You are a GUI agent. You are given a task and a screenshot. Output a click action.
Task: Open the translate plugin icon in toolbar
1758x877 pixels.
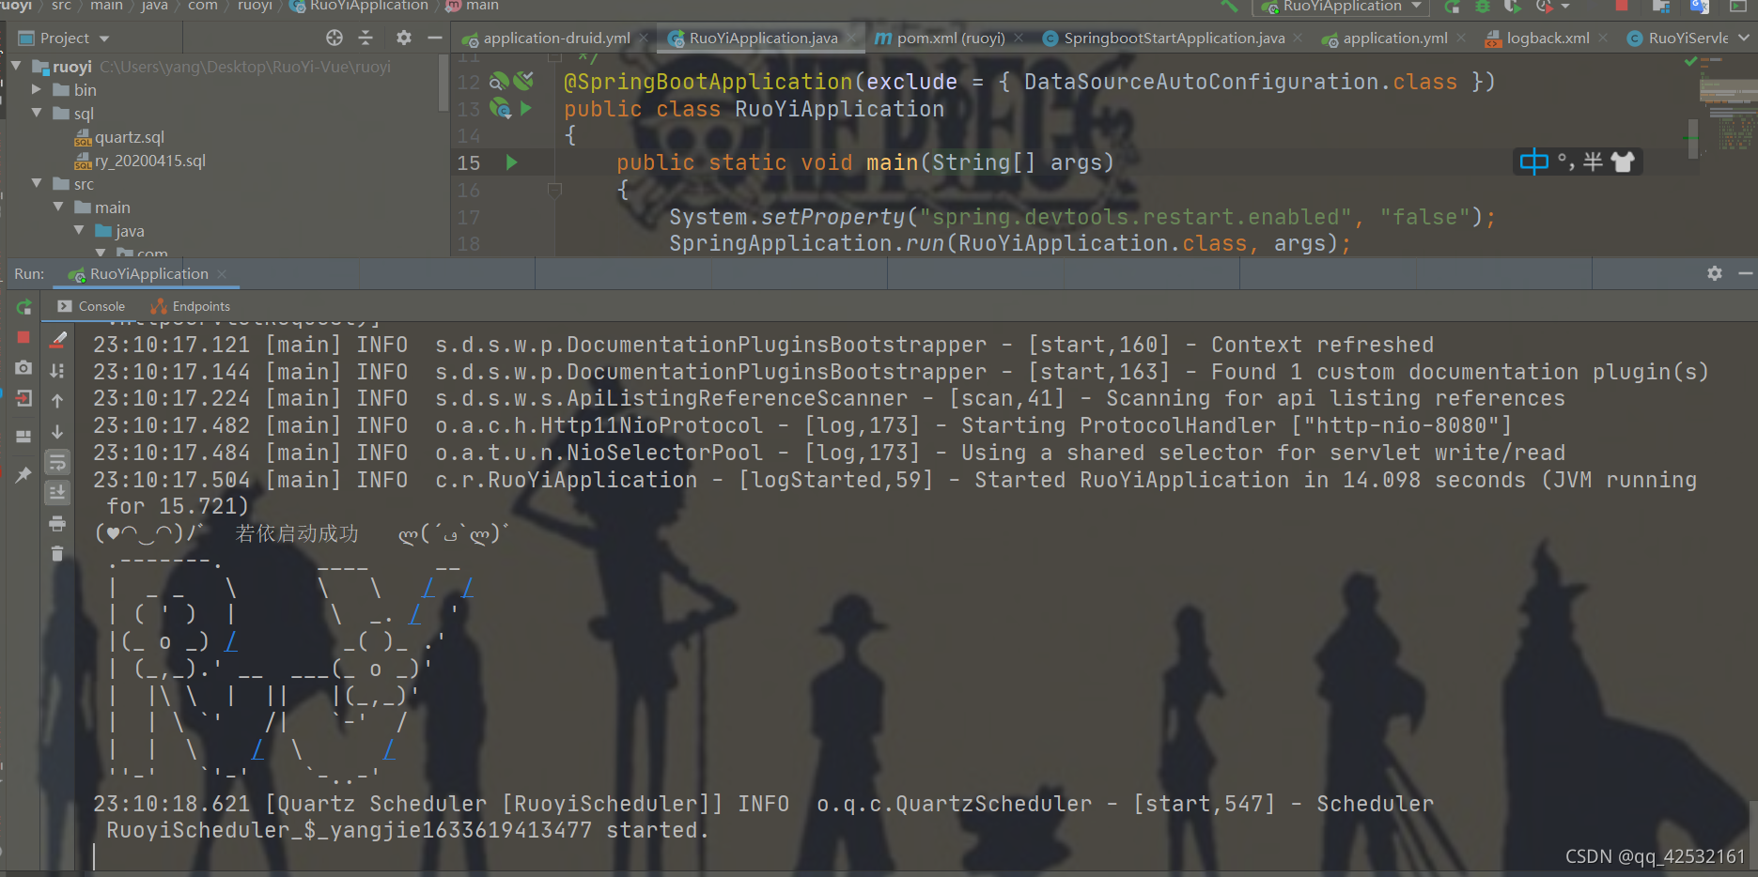(1699, 6)
